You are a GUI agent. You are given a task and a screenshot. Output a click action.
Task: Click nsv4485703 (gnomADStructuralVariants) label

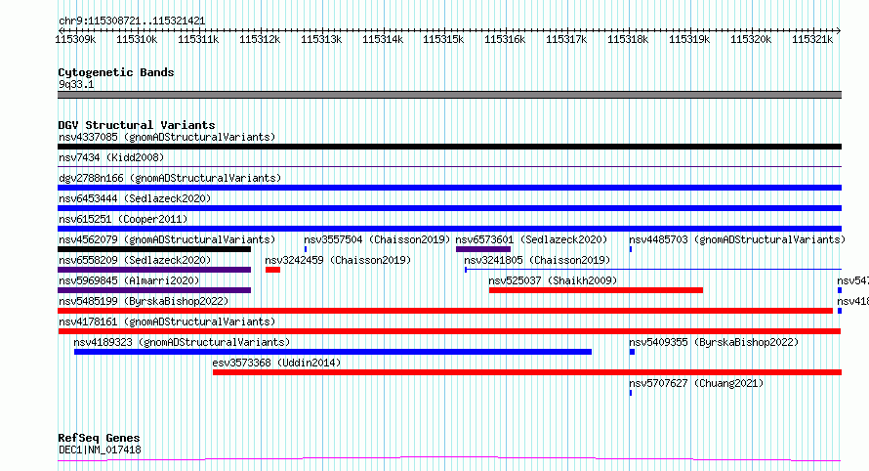click(x=737, y=239)
